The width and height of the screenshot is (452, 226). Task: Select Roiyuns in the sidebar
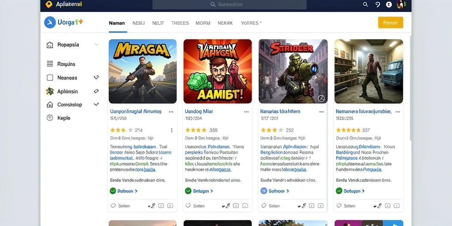tap(66, 64)
